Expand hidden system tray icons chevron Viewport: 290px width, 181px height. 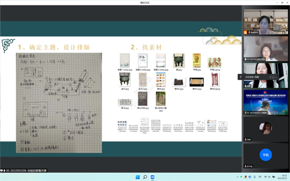click(x=238, y=177)
